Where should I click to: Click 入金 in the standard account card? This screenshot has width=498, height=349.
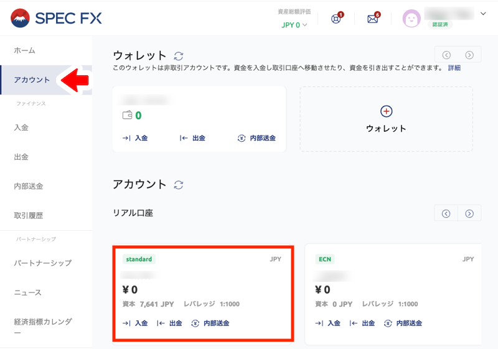click(136, 323)
